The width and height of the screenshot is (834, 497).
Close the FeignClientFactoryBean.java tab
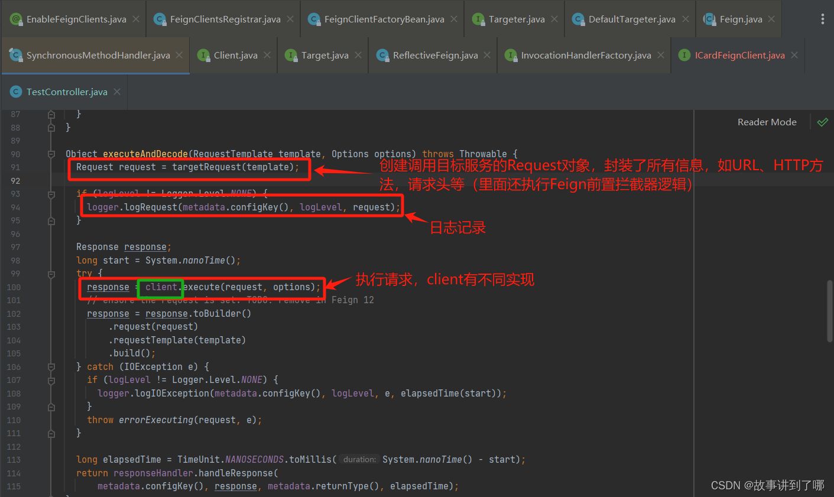coord(454,19)
